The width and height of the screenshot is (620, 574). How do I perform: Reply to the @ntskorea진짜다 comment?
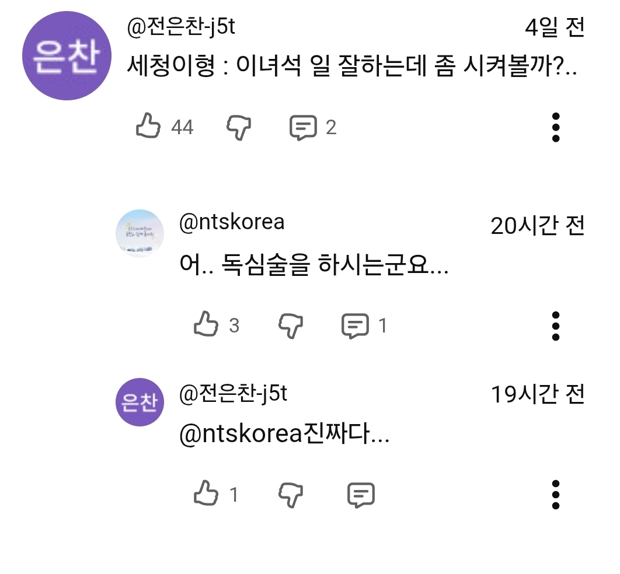(361, 495)
